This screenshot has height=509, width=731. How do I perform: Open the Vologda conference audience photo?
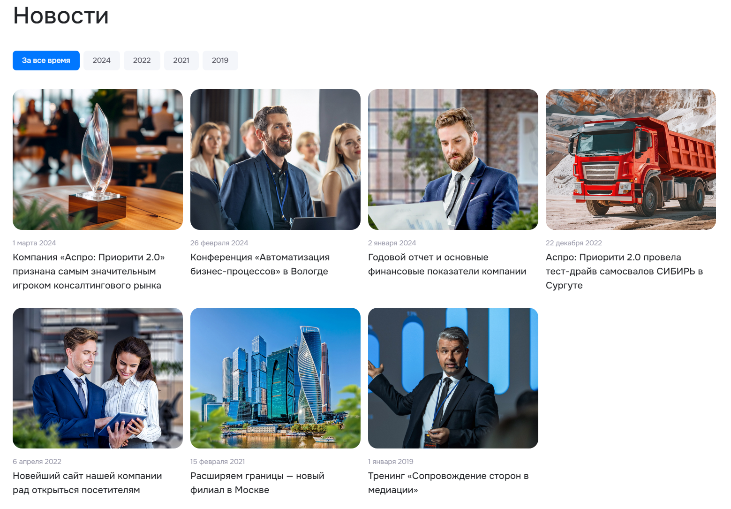click(x=275, y=160)
